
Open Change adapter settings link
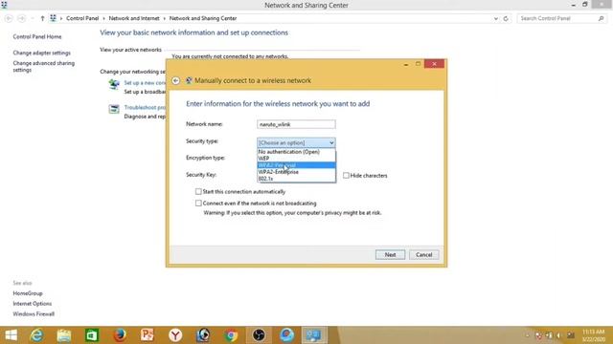42,53
